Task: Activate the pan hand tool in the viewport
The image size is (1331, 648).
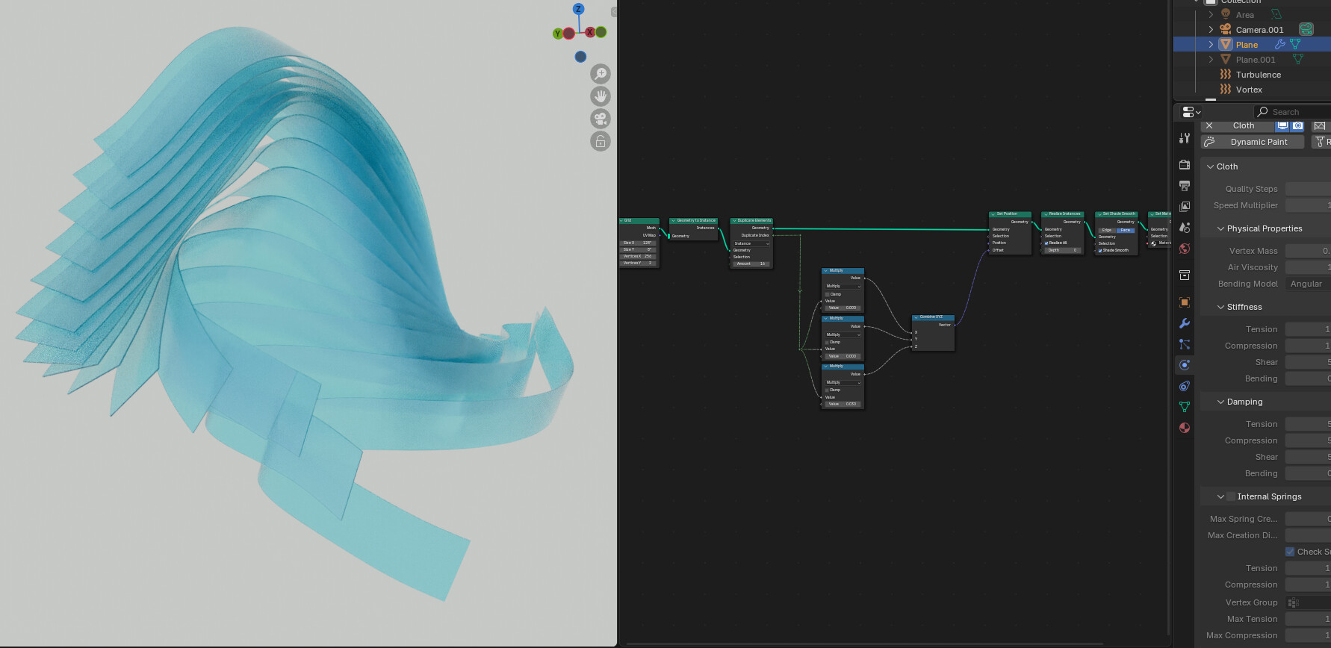Action: (601, 96)
